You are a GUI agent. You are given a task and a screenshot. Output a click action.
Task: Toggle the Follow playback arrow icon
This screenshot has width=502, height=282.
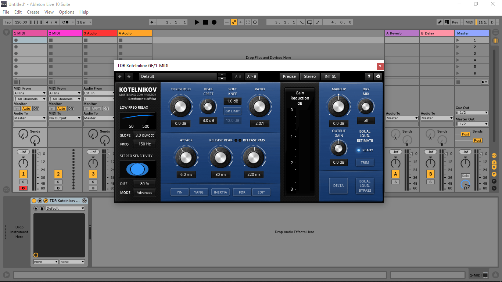tap(153, 22)
